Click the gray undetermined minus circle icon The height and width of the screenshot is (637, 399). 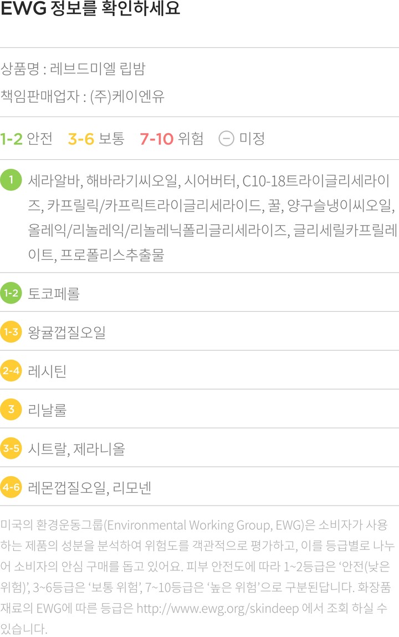(226, 138)
